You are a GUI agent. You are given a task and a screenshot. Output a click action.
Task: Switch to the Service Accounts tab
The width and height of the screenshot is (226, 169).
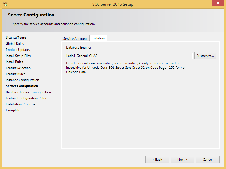pyautogui.click(x=76, y=39)
